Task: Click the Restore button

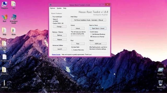Action: 60,40
